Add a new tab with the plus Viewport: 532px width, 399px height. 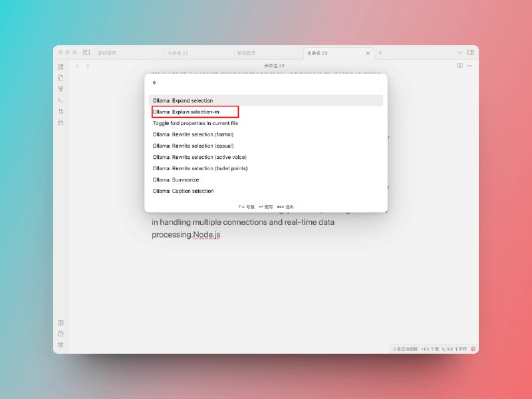point(380,53)
